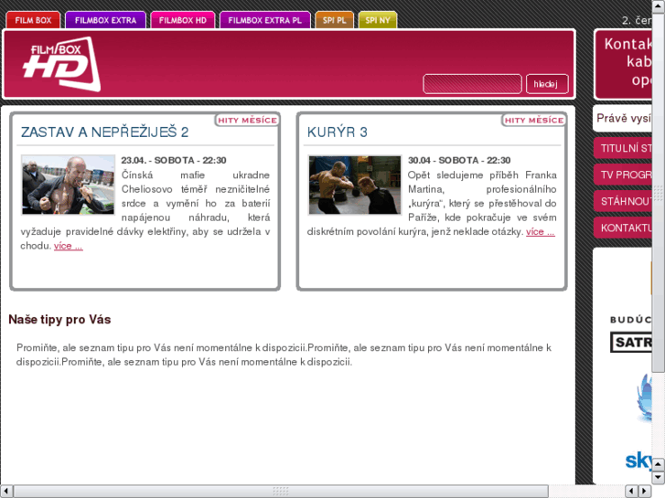The image size is (665, 498).
Task: Click the horizontal scrollbar thumb
Action: [x=281, y=492]
